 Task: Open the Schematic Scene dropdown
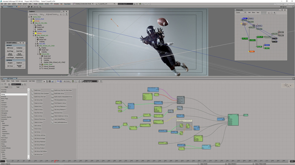point(241,13)
